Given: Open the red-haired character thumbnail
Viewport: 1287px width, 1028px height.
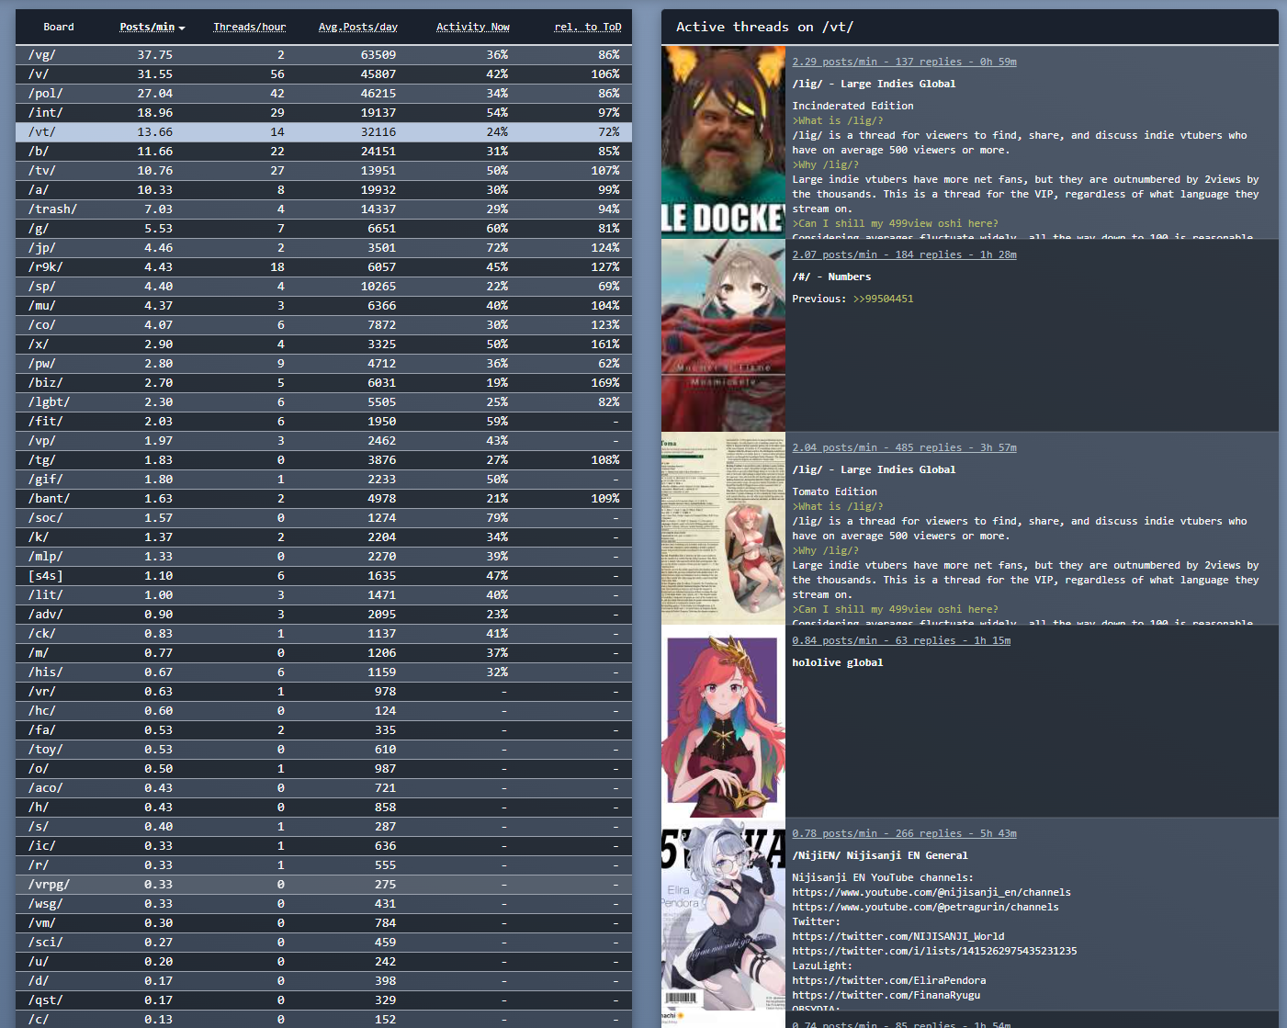Looking at the screenshot, I should coord(723,721).
